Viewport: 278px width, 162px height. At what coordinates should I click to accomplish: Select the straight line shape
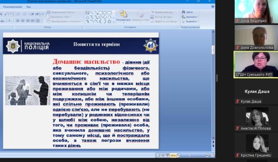point(92,13)
